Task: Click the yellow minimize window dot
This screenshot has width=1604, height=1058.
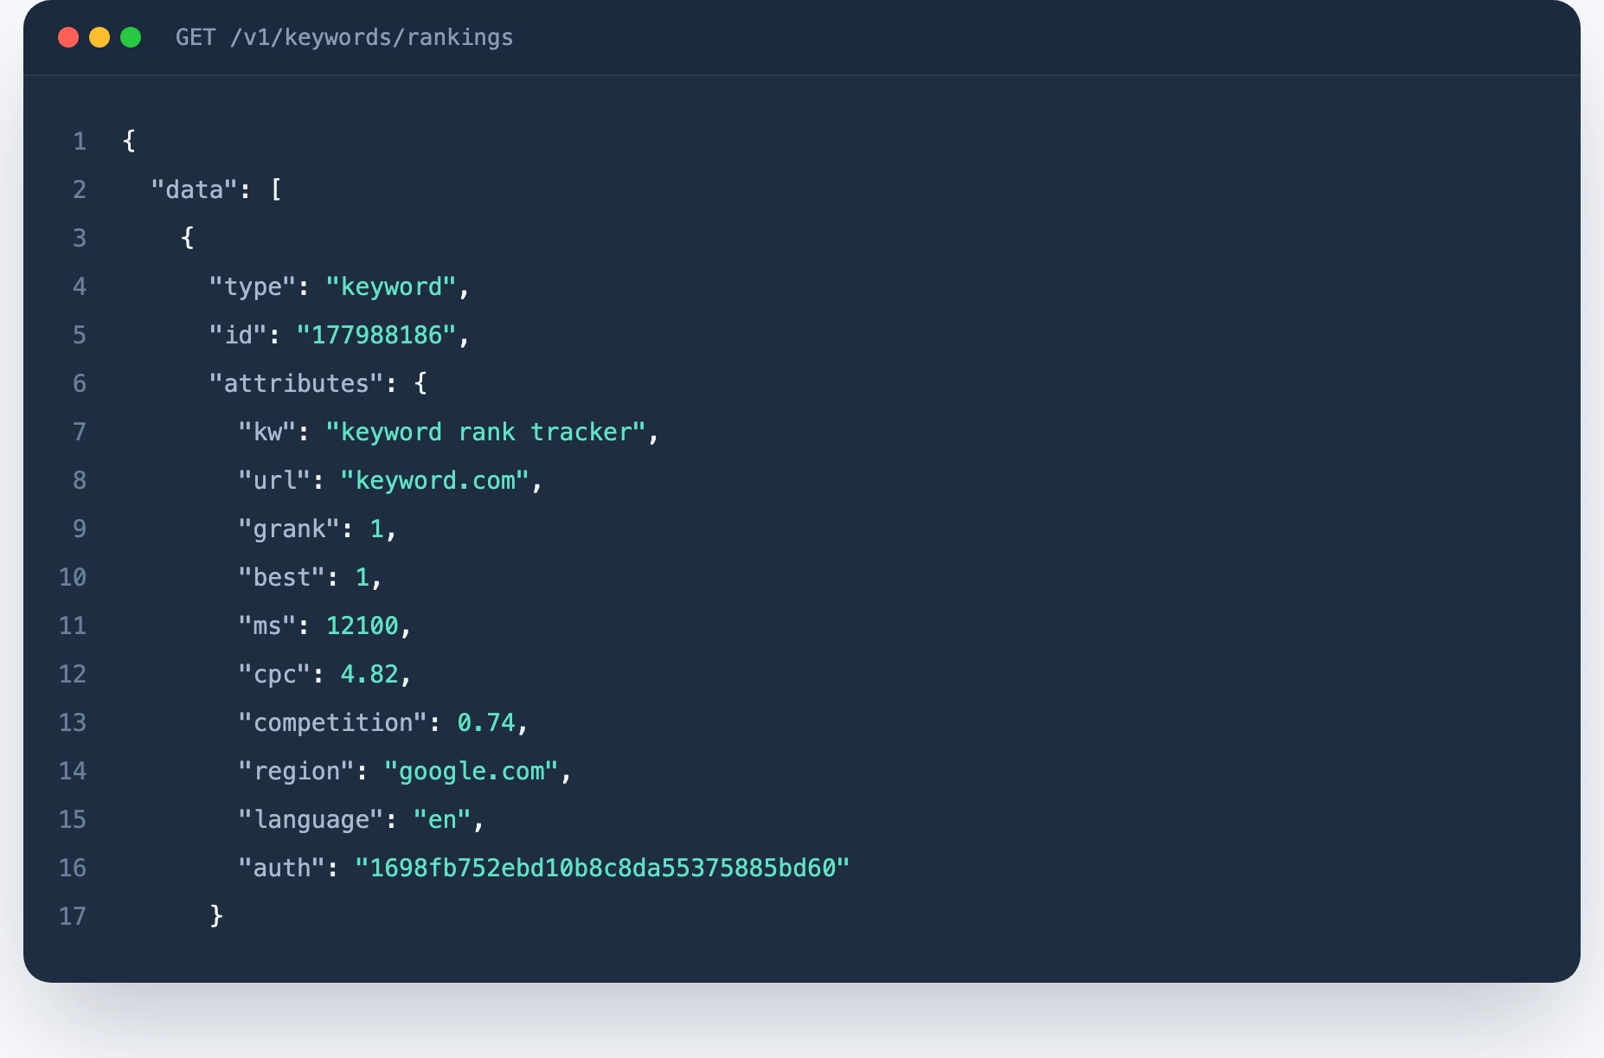Action: coord(99,37)
